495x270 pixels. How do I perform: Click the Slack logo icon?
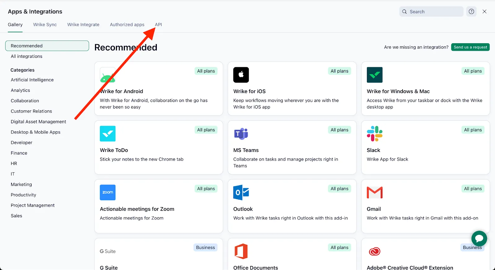(375, 134)
